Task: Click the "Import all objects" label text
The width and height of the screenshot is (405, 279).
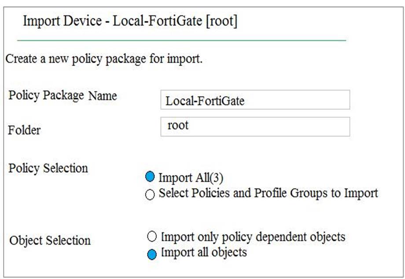Action: [204, 253]
